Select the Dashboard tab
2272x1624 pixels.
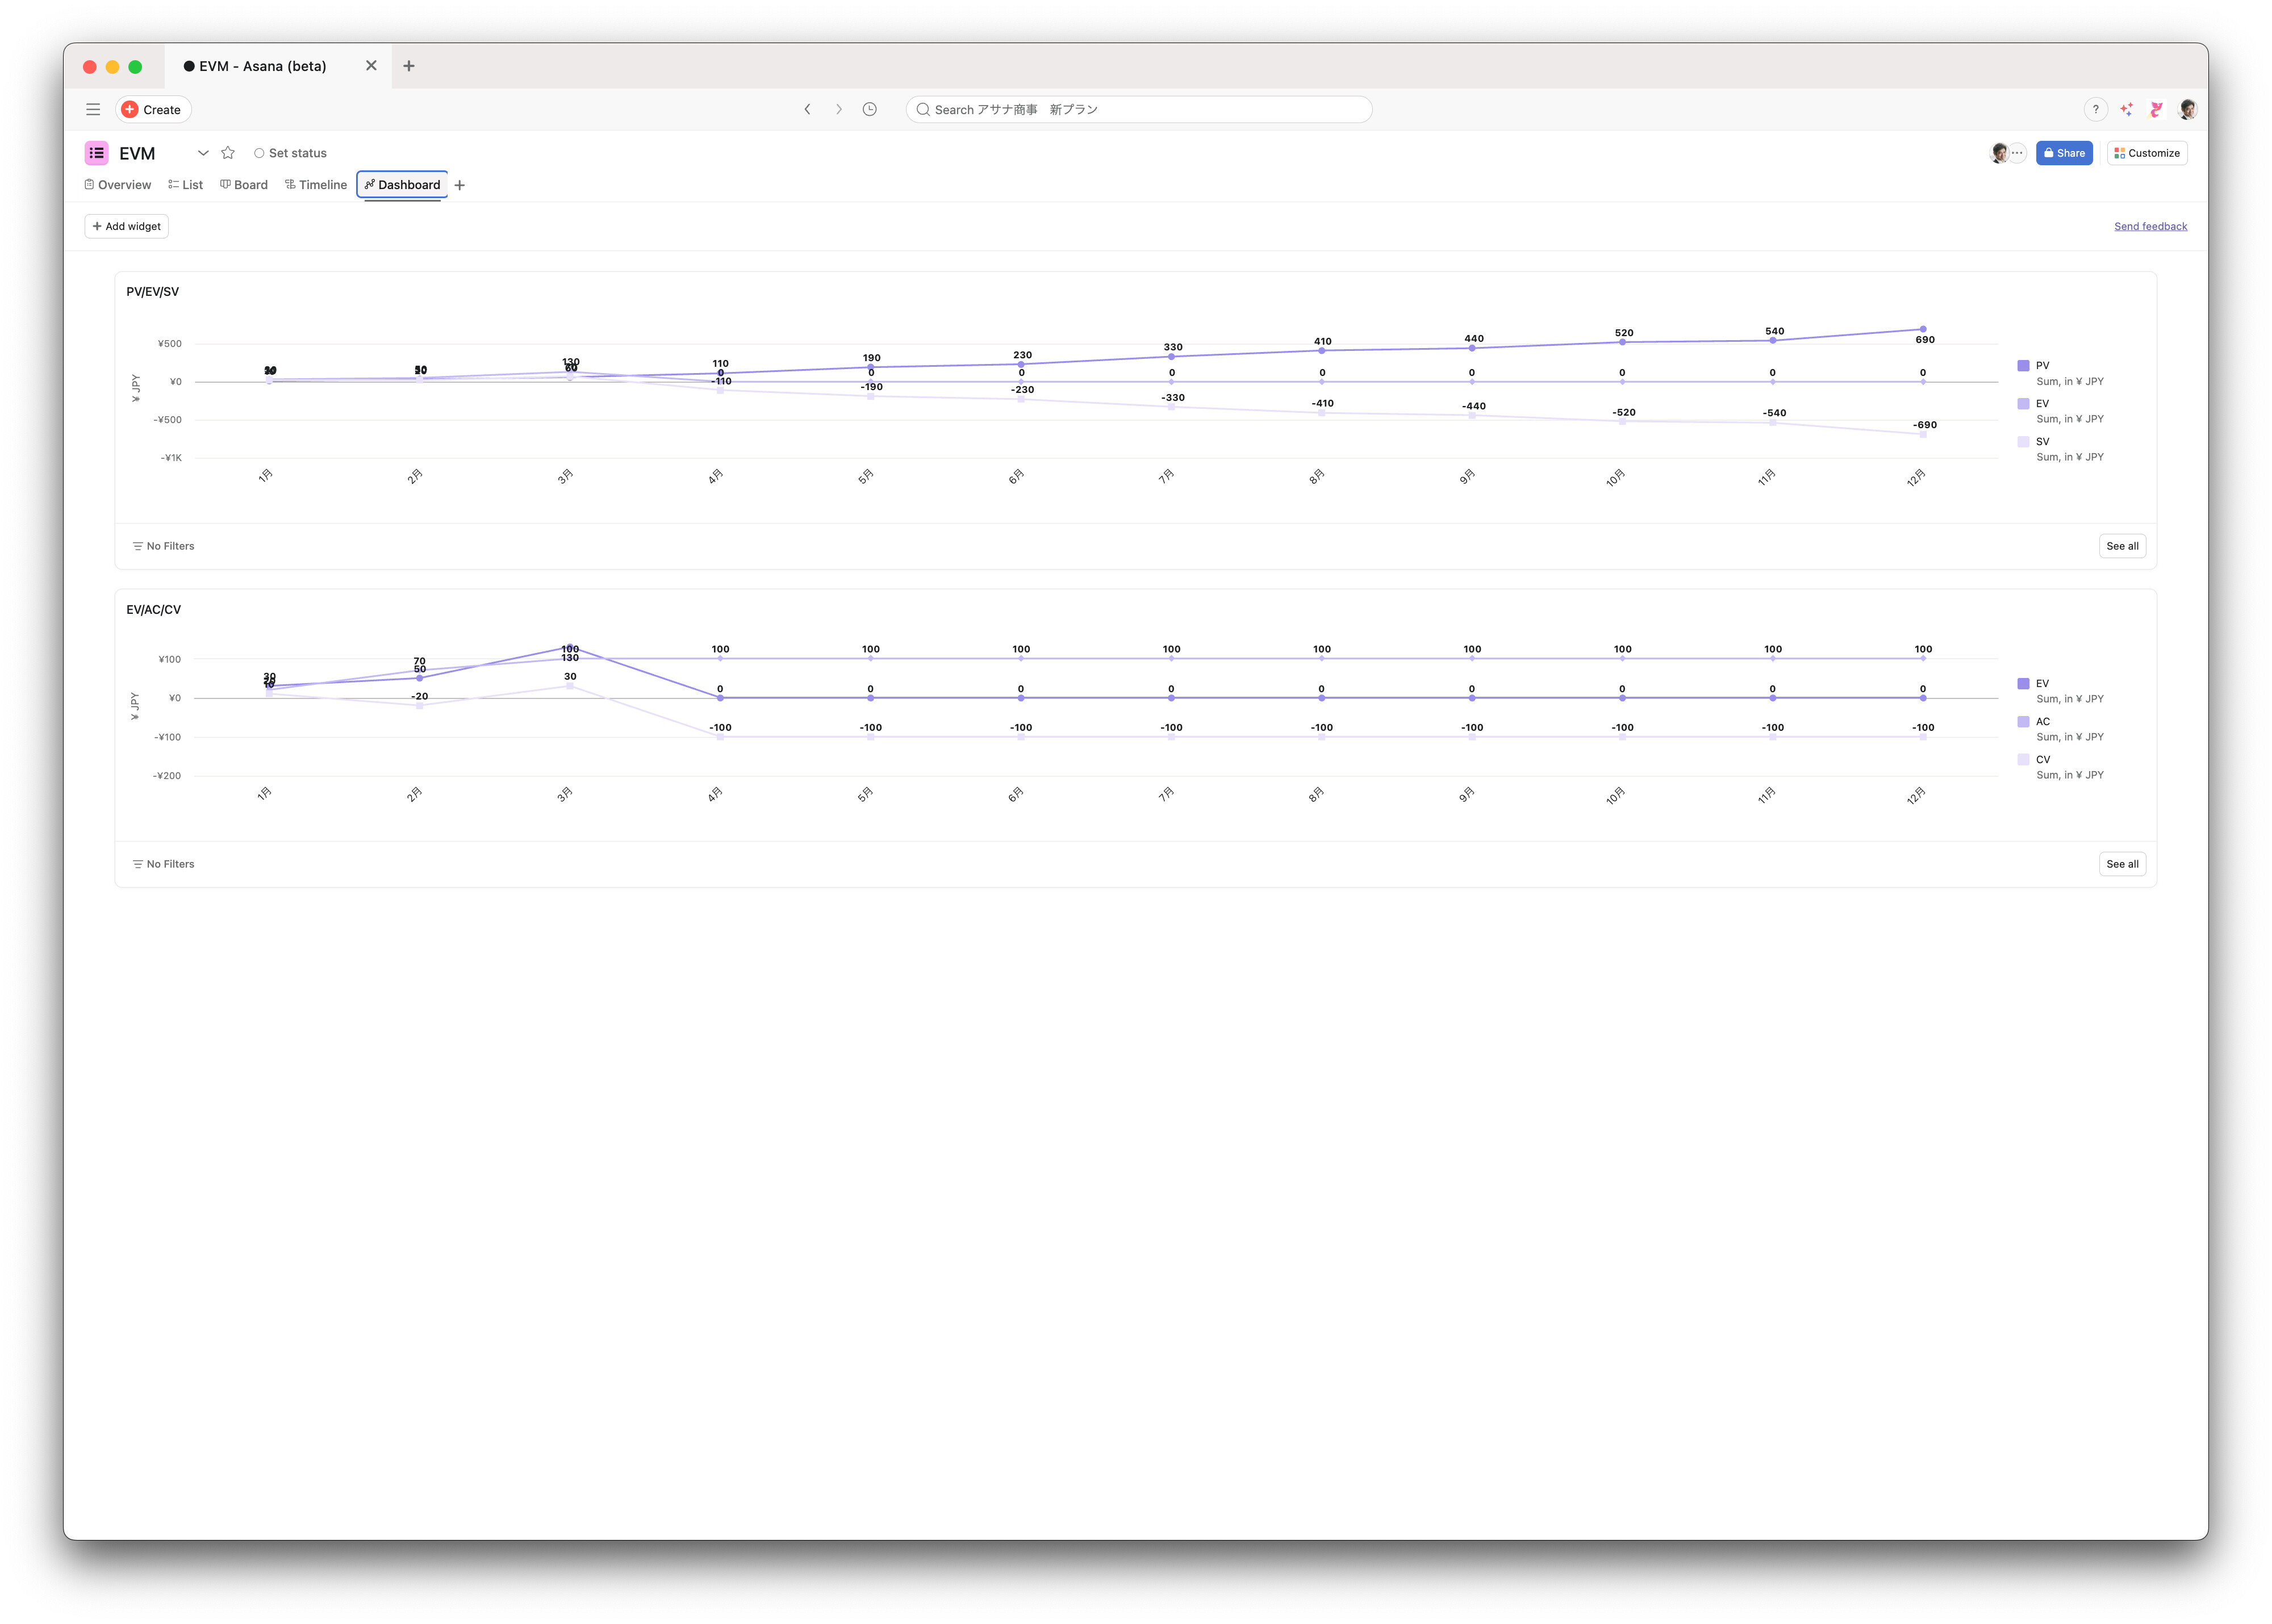tap(402, 185)
